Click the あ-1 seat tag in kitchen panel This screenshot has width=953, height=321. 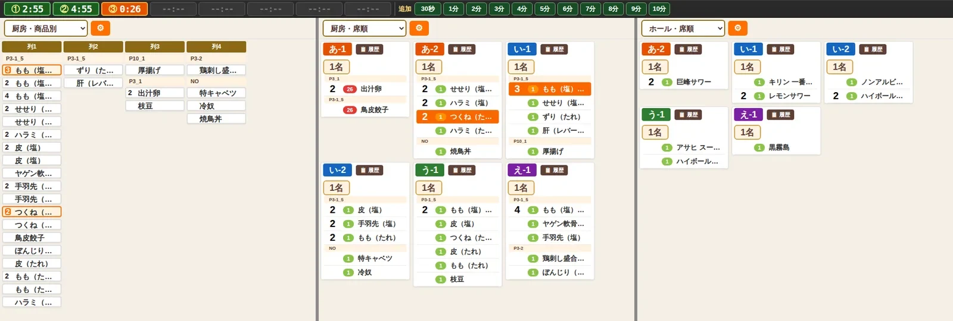point(337,49)
